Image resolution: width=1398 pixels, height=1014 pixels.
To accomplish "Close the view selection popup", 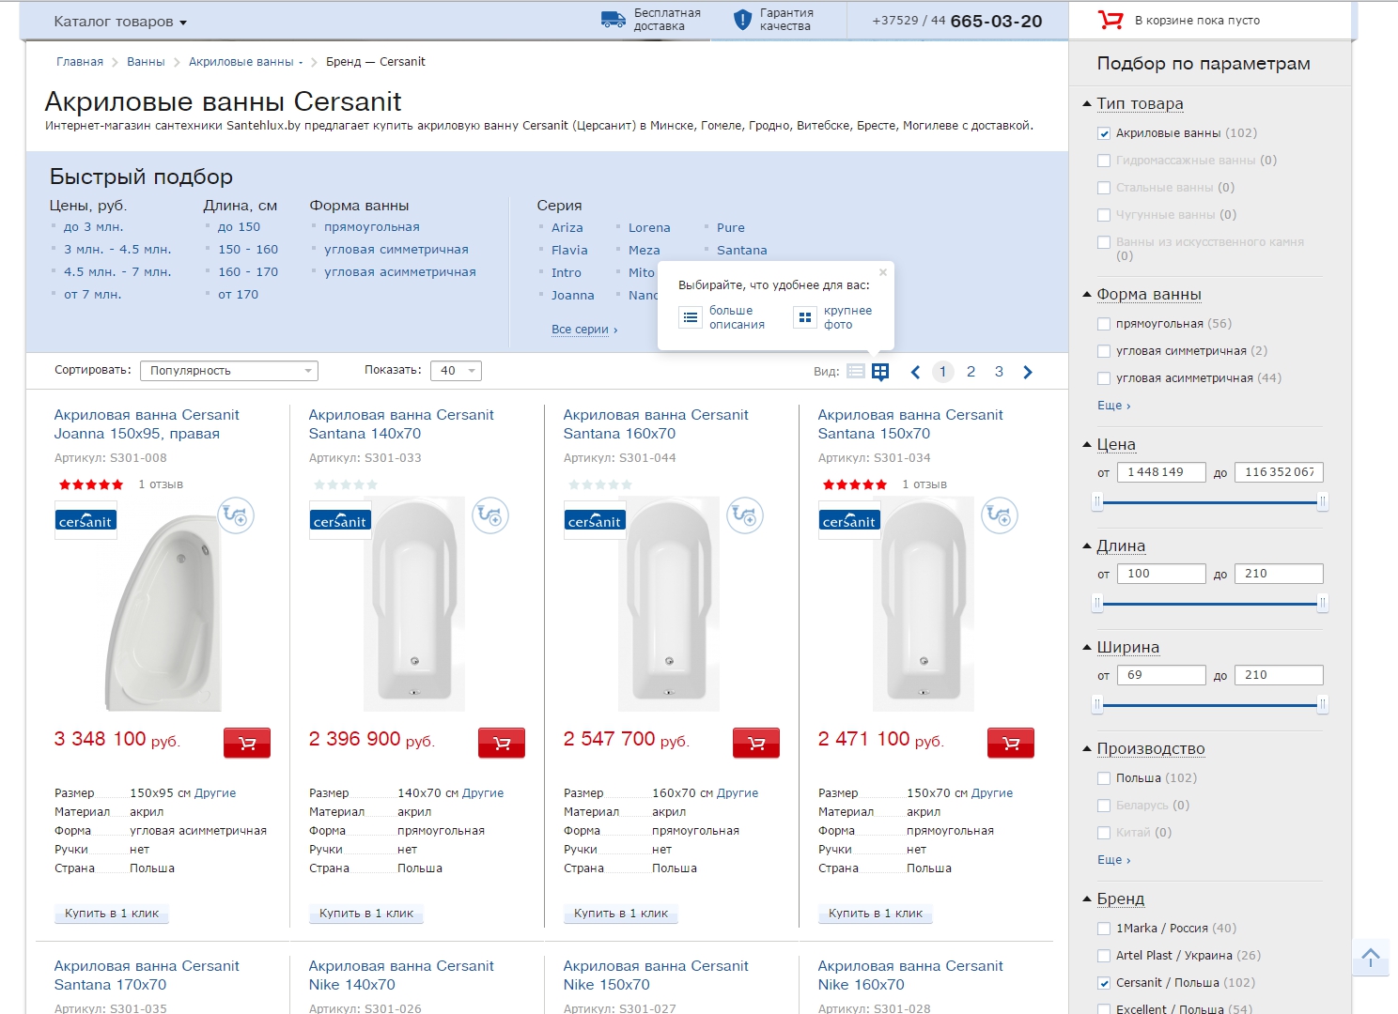I will [883, 272].
